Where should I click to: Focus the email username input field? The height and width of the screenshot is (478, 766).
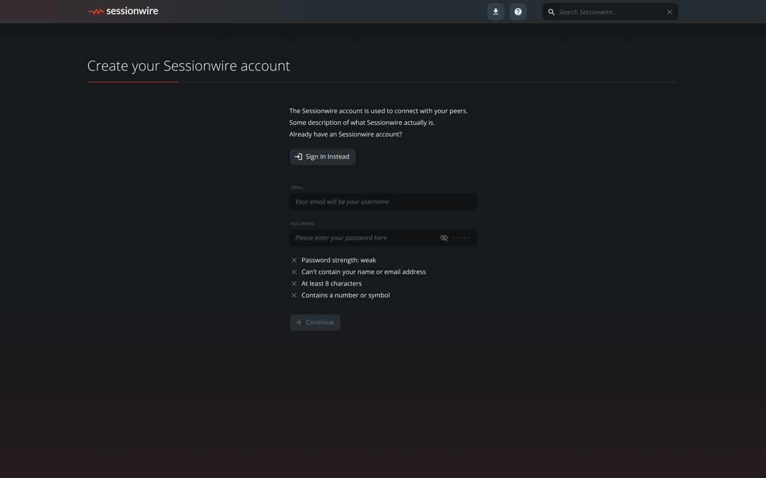click(382, 202)
